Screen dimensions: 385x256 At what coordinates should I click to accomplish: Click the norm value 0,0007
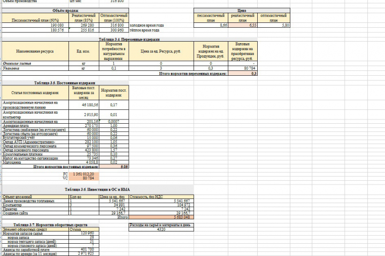click(114, 122)
